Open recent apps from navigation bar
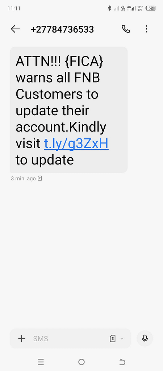This screenshot has height=371, width=163. (x=41, y=362)
